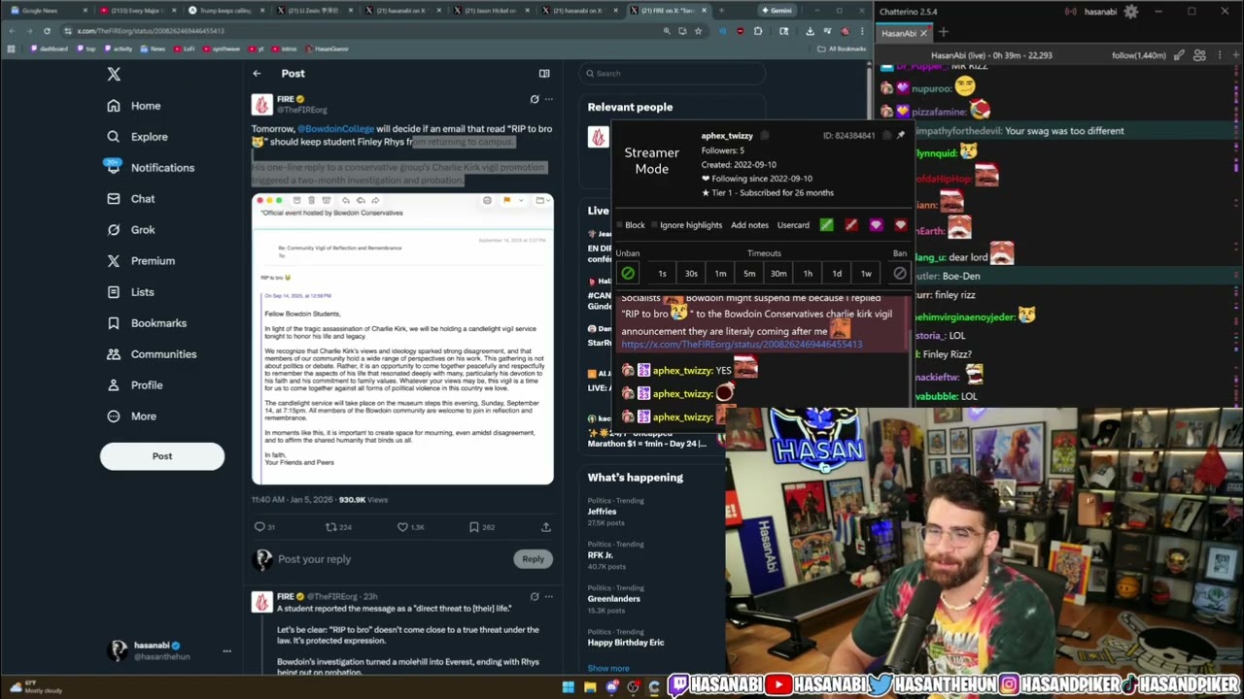Screen dimensions: 1244x699
Task: Bookmark the post showing 262
Action: (474, 527)
